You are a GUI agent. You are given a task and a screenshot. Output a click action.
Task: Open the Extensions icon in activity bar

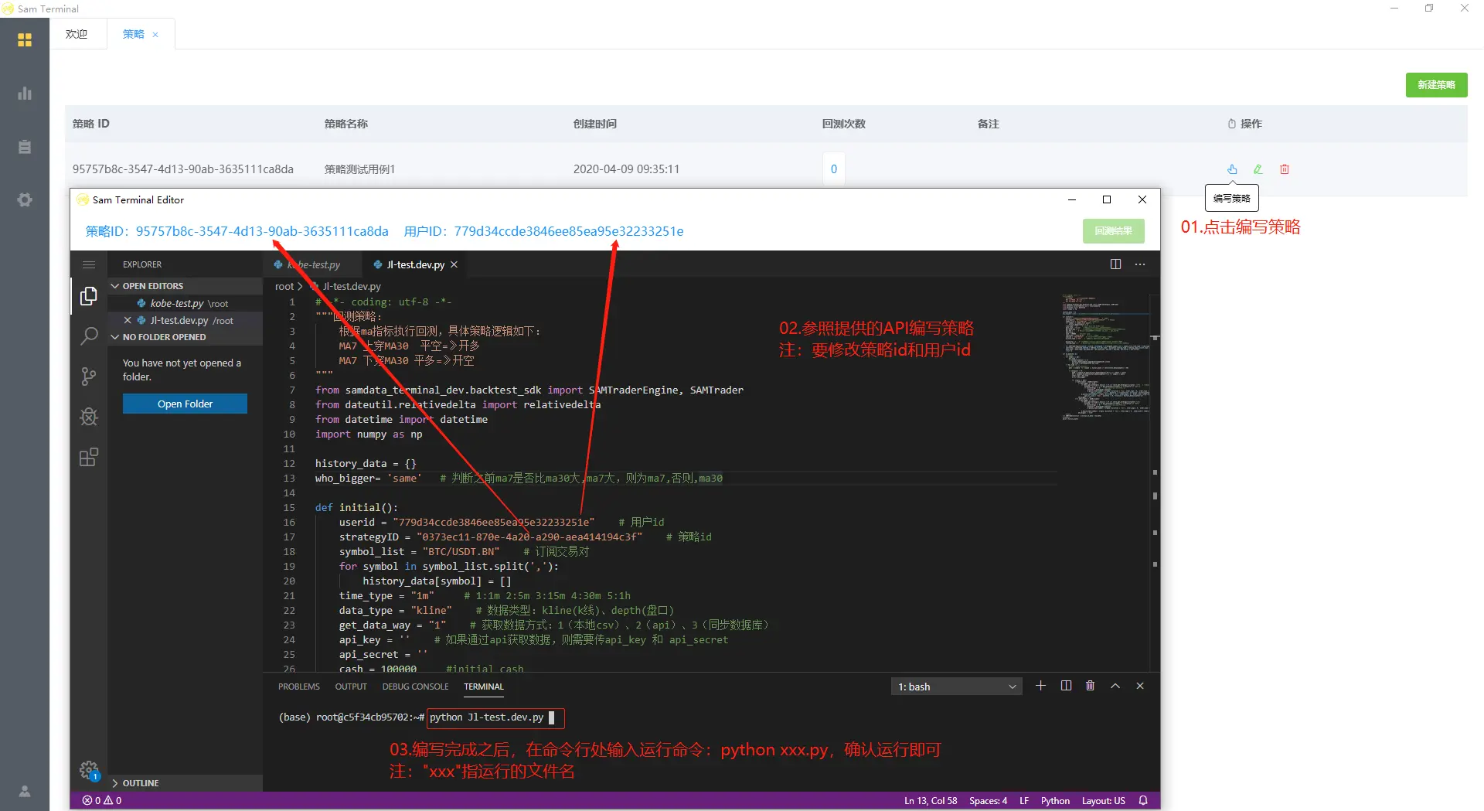[x=89, y=457]
